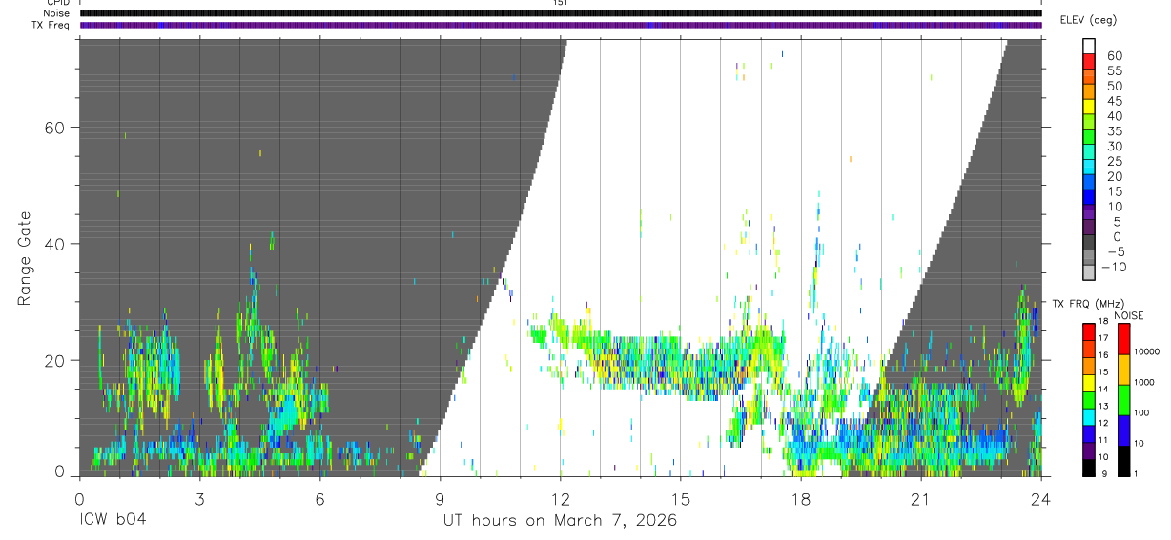Click UT hours axis tick label 3

pyautogui.click(x=199, y=499)
